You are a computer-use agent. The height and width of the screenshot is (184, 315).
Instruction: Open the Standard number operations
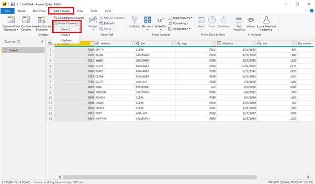(147, 23)
